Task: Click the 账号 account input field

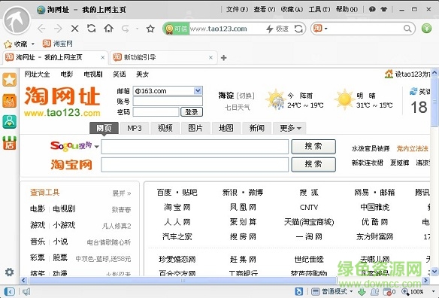Action: [168, 101]
